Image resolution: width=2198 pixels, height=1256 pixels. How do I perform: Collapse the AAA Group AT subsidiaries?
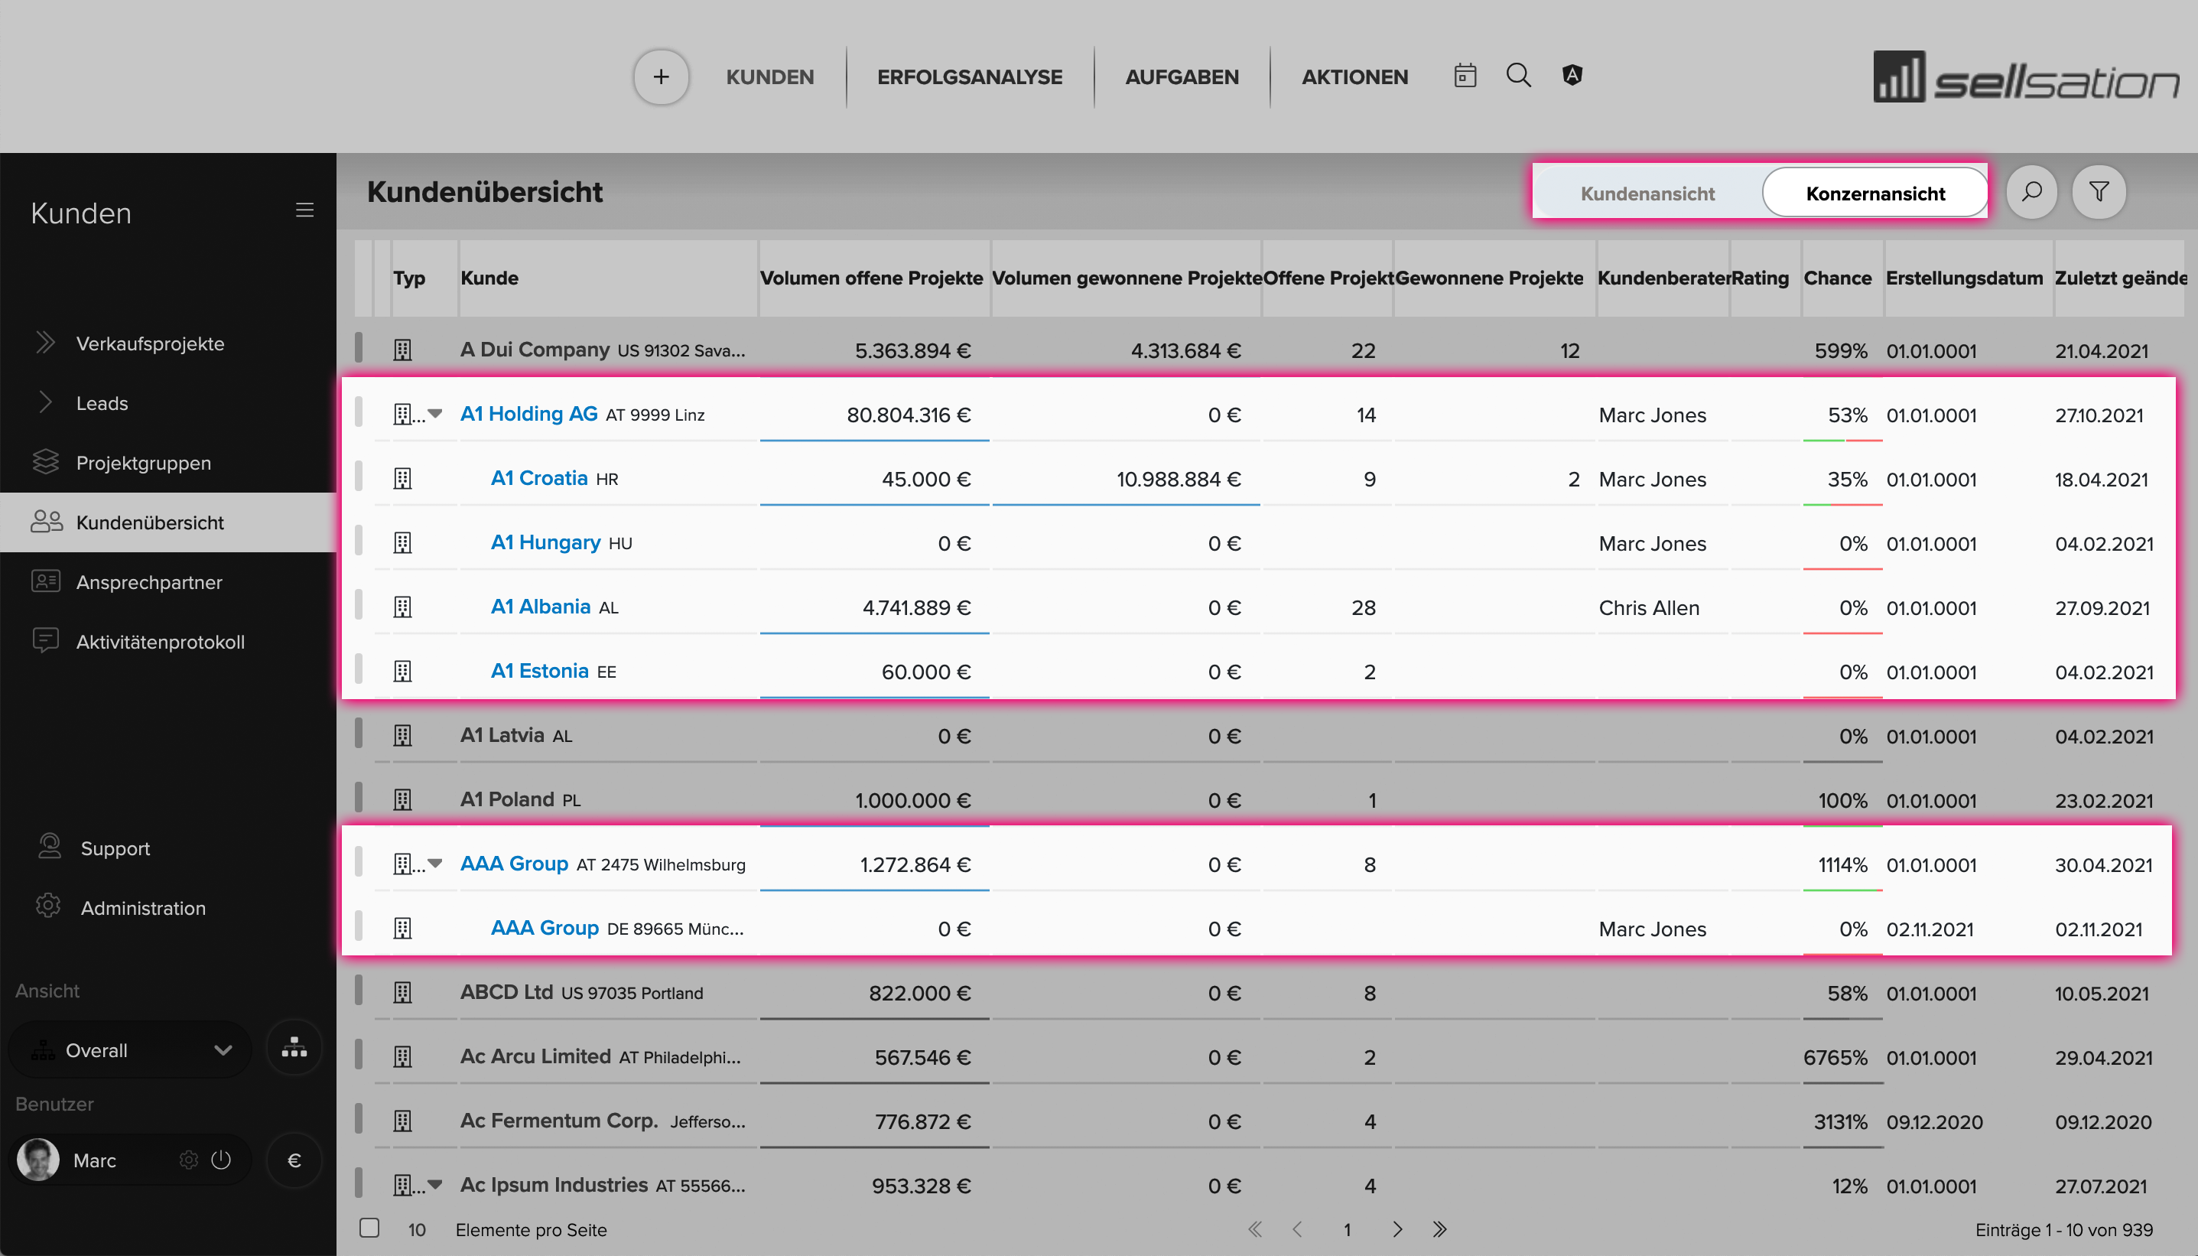(435, 864)
